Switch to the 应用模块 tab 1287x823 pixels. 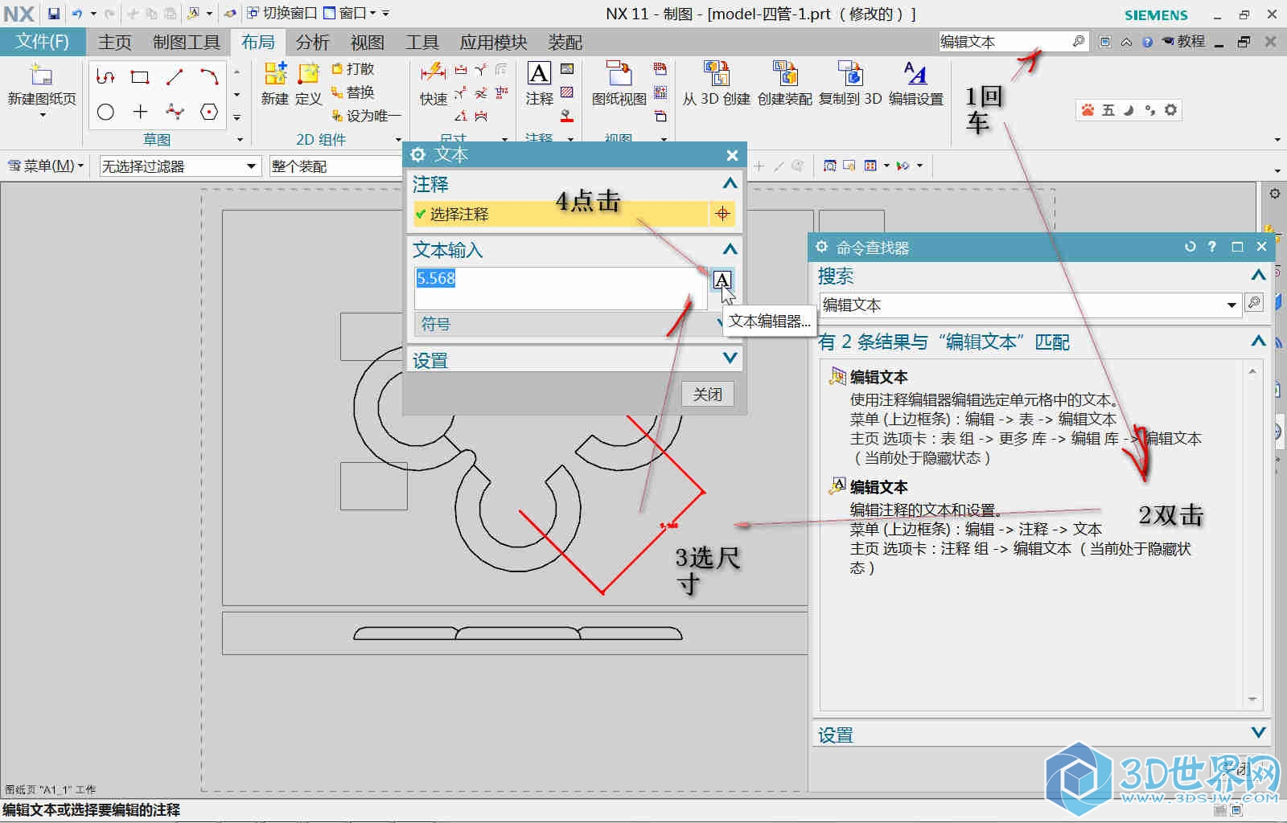point(493,42)
